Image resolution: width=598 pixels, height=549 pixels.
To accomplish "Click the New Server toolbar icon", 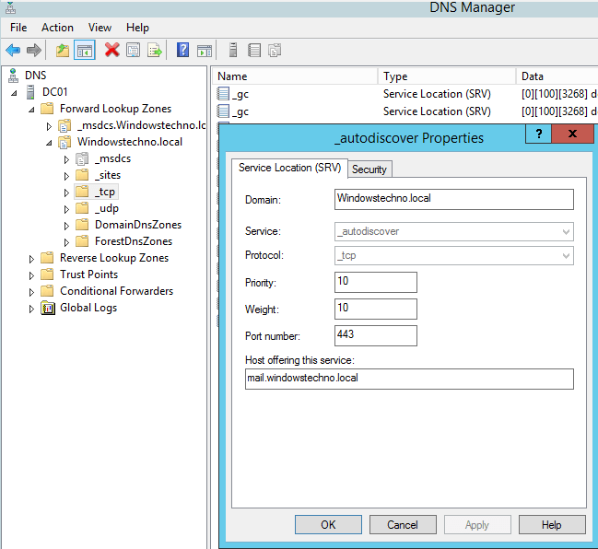I will point(233,50).
